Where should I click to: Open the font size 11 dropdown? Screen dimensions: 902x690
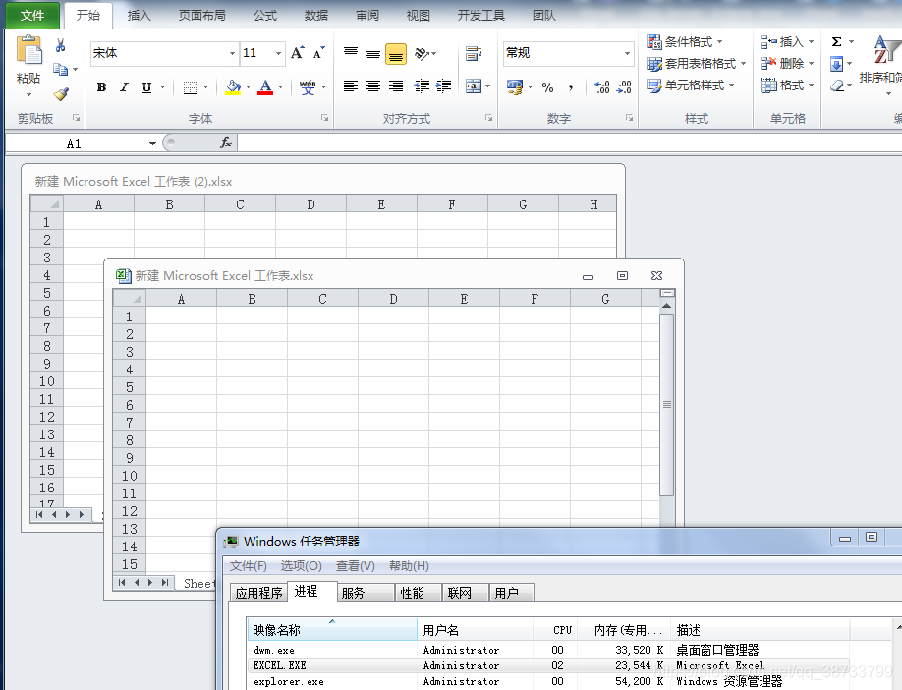click(x=278, y=53)
